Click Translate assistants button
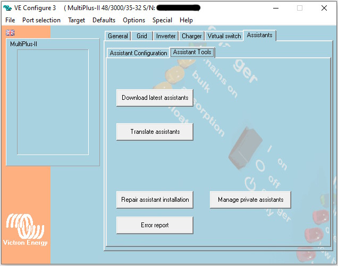This screenshot has height=266, width=338. [x=155, y=132]
